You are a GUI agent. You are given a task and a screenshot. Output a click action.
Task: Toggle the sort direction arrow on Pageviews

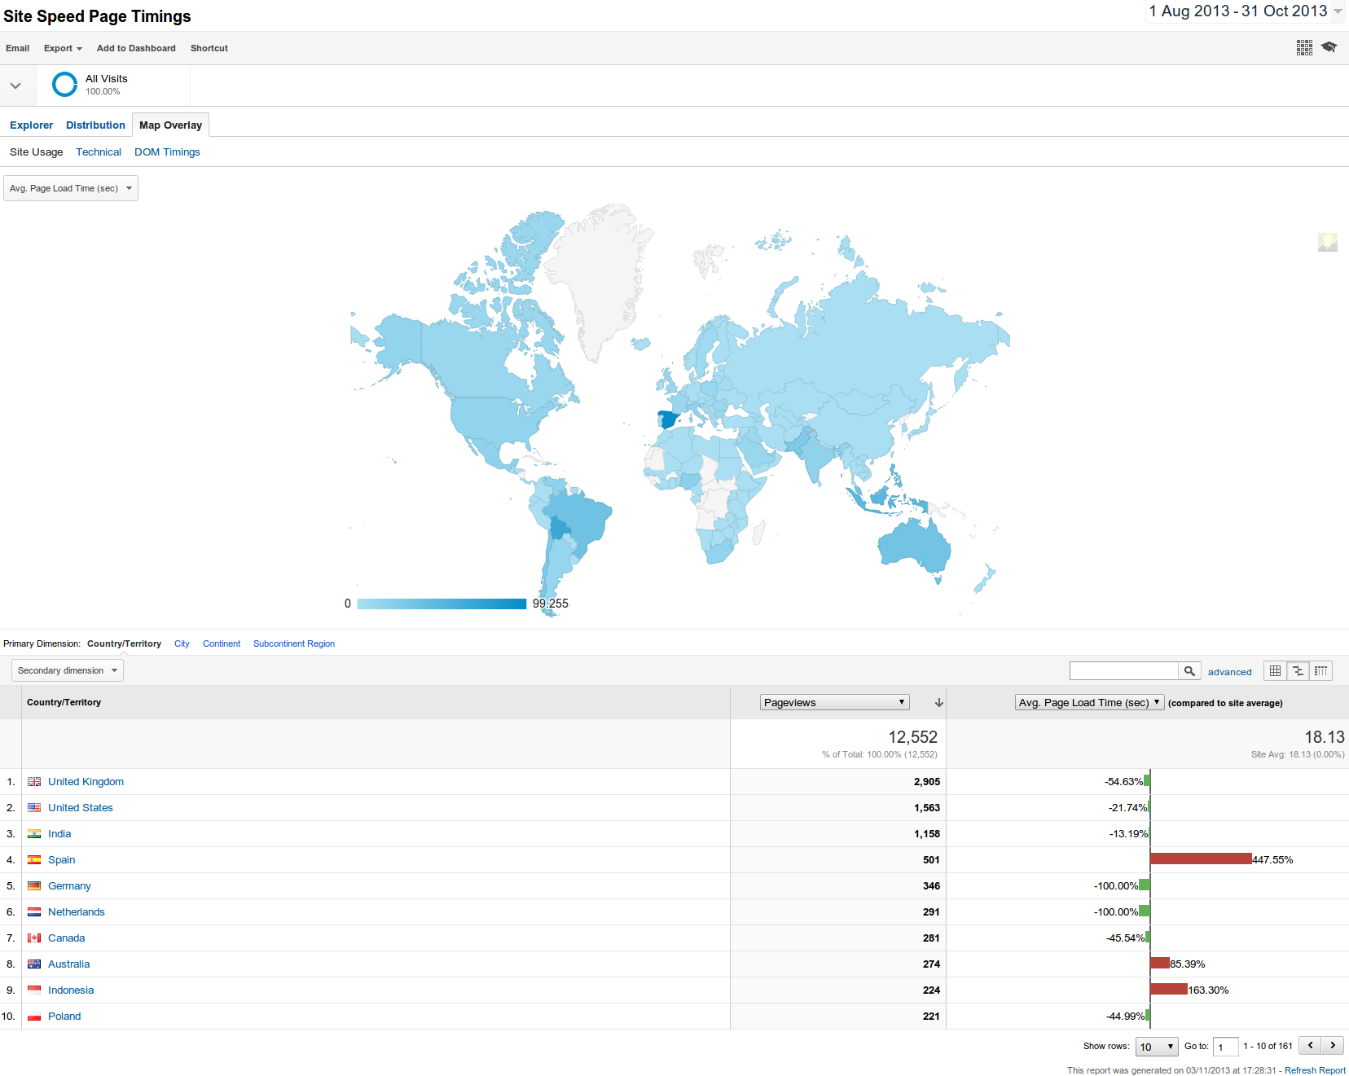pyautogui.click(x=938, y=702)
